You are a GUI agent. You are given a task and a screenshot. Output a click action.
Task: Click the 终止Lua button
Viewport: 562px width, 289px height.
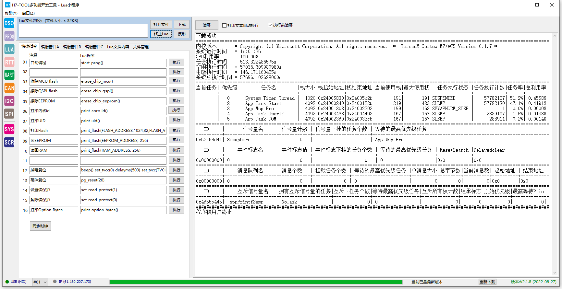click(161, 34)
